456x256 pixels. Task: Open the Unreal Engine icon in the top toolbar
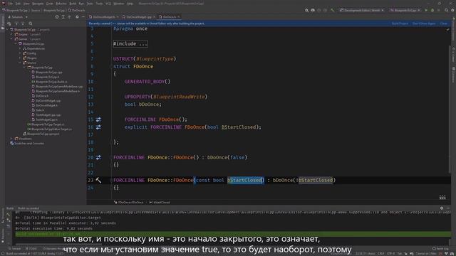point(313,10)
